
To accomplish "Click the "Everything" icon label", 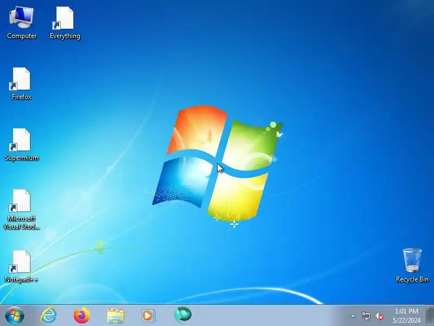I will tap(65, 36).
